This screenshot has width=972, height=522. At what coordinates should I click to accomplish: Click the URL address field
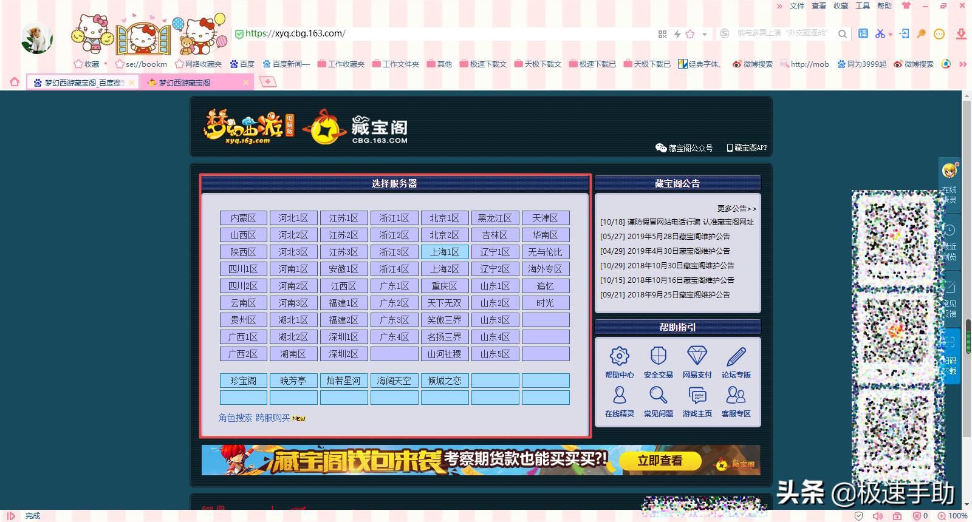[443, 34]
